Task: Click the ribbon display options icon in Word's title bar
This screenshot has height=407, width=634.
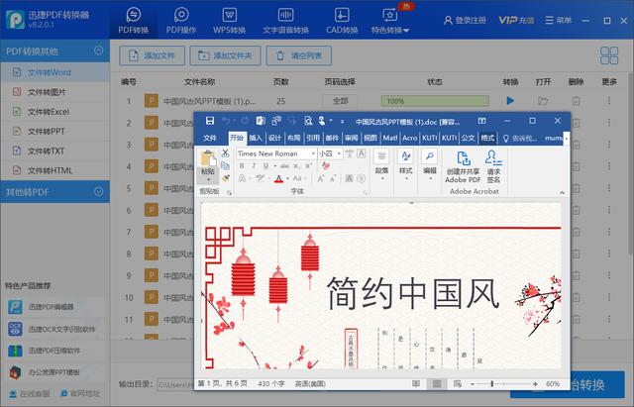Action: pos(481,121)
